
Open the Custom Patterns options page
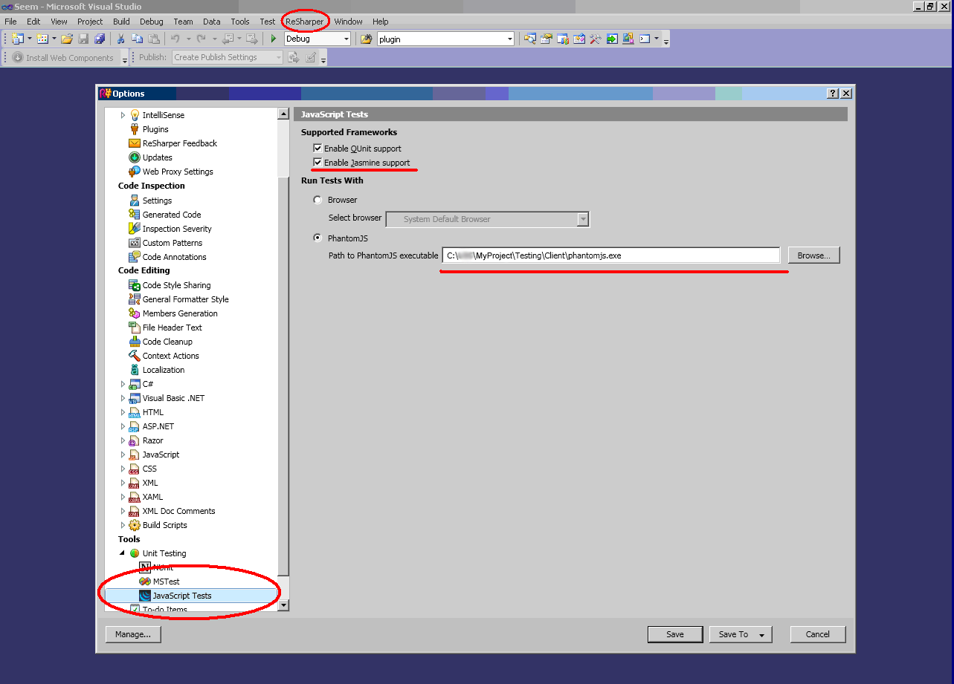173,243
